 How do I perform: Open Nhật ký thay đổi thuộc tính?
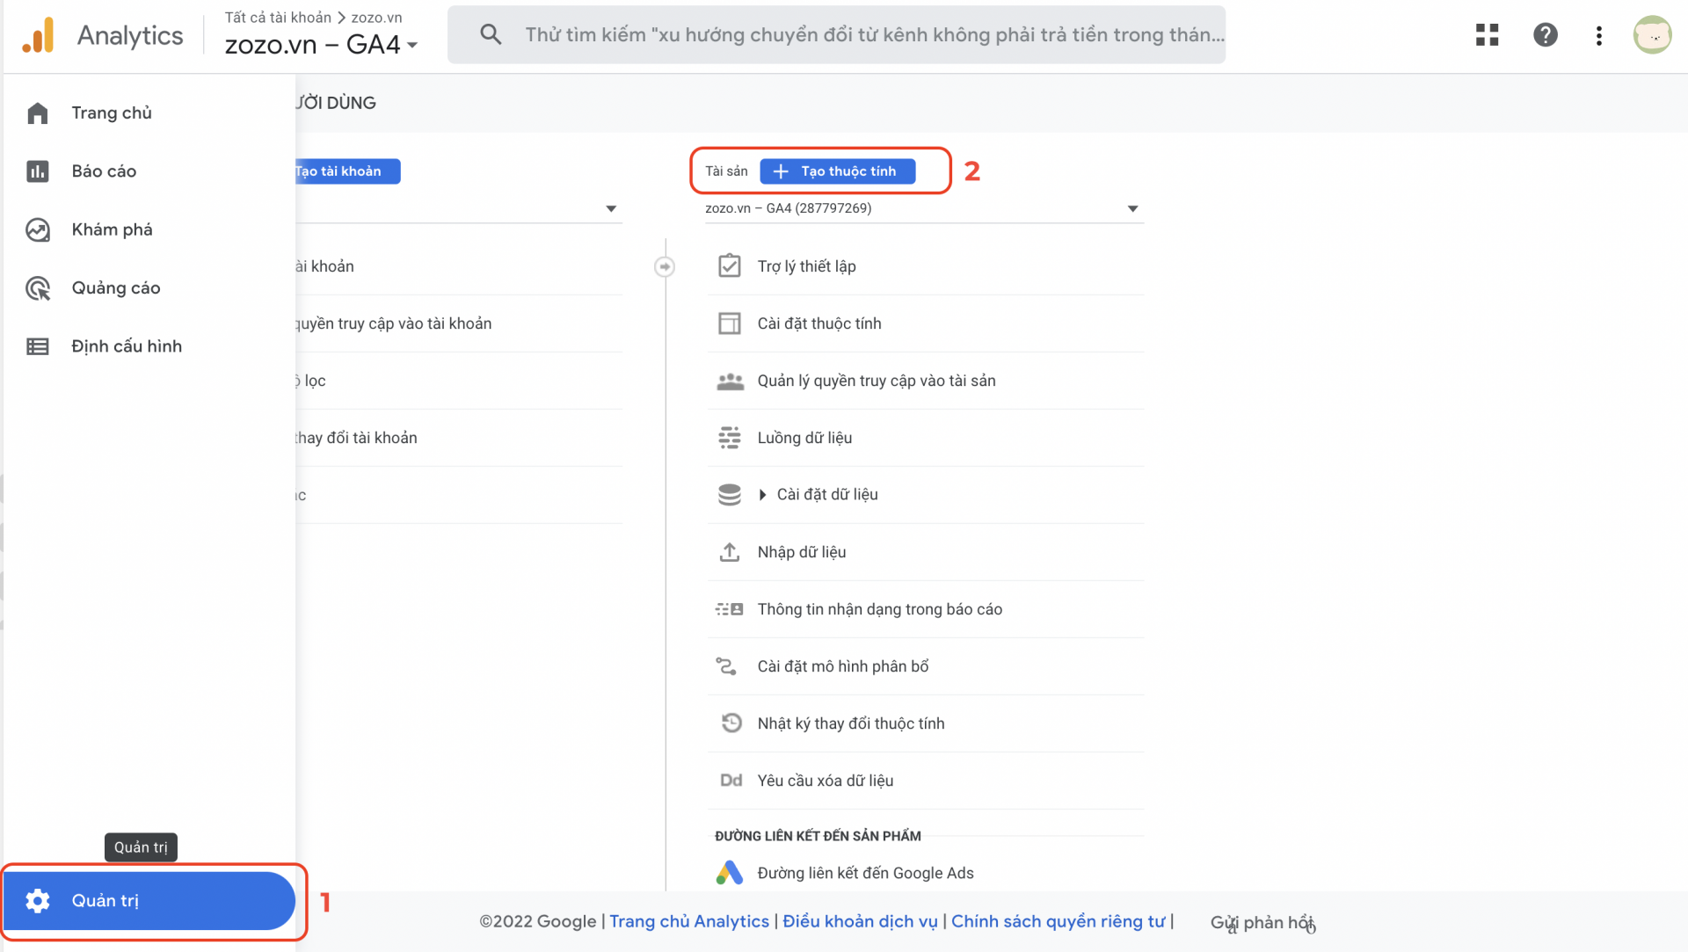click(x=851, y=723)
